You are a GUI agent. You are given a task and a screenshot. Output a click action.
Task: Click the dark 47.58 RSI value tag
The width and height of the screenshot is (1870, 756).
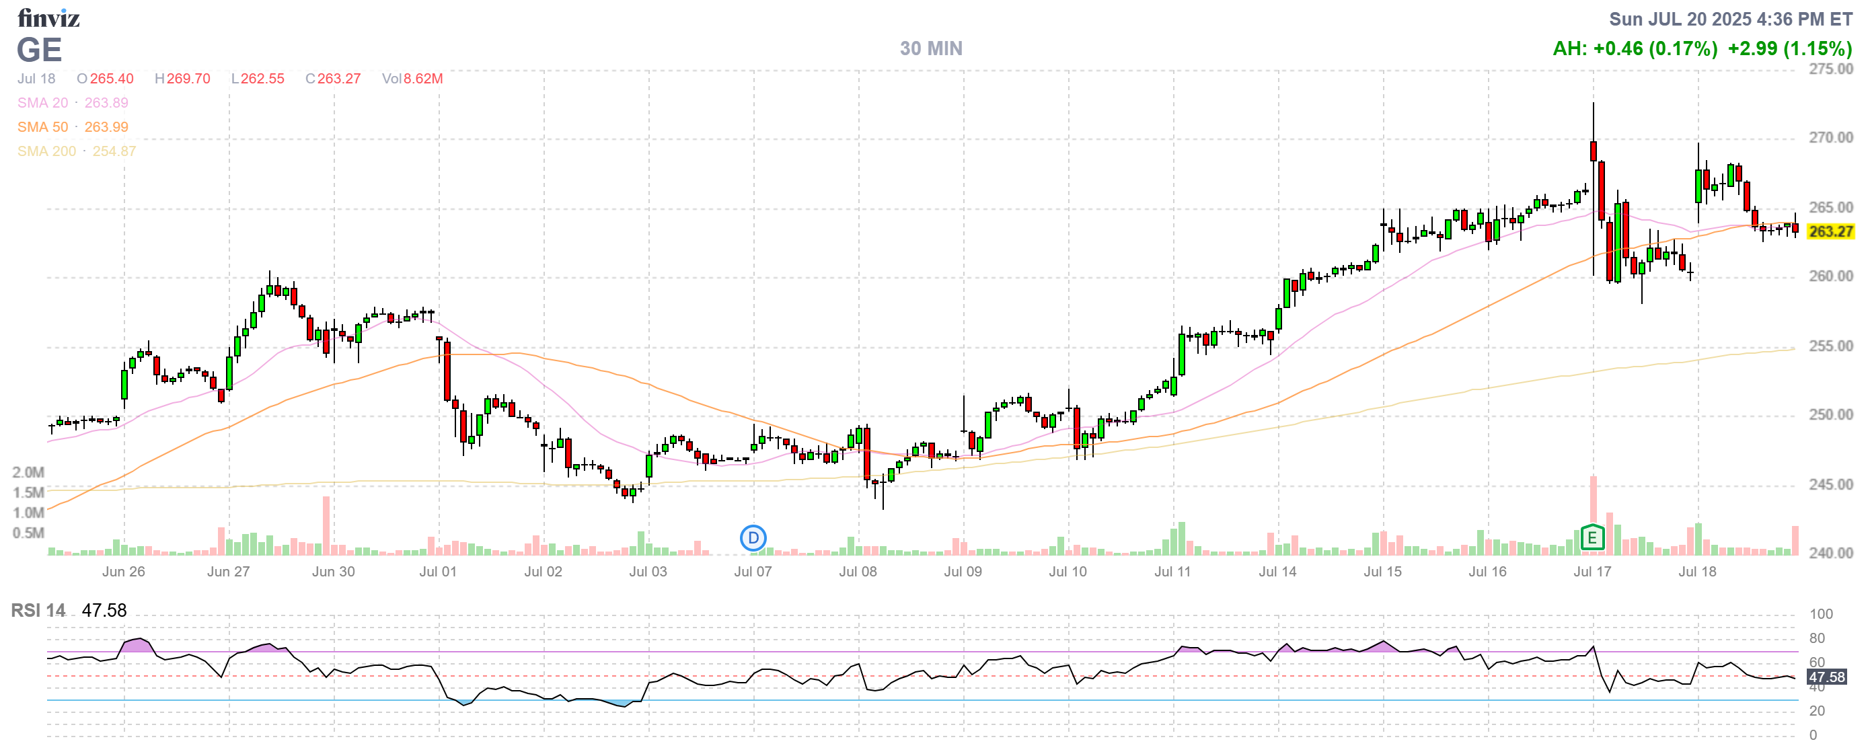click(1826, 677)
